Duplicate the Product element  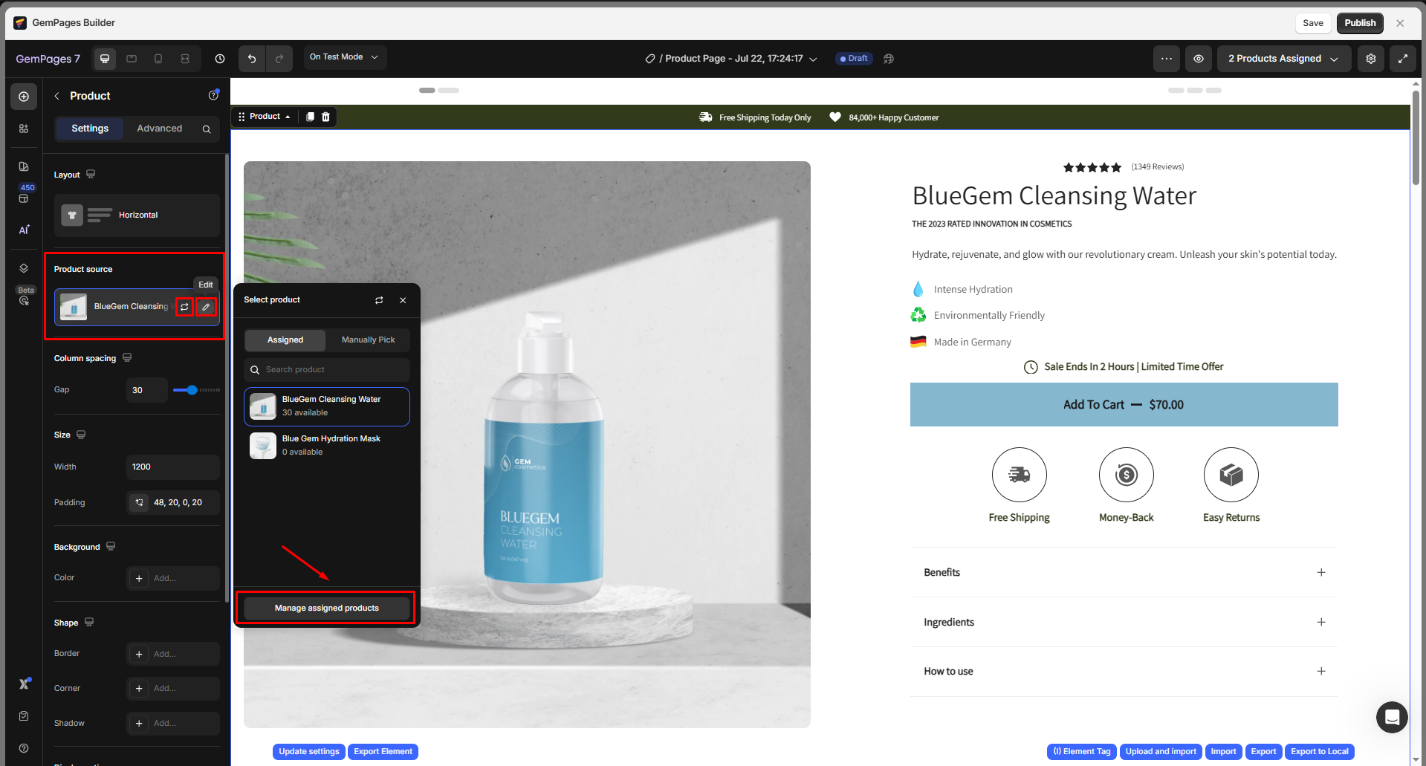(310, 117)
